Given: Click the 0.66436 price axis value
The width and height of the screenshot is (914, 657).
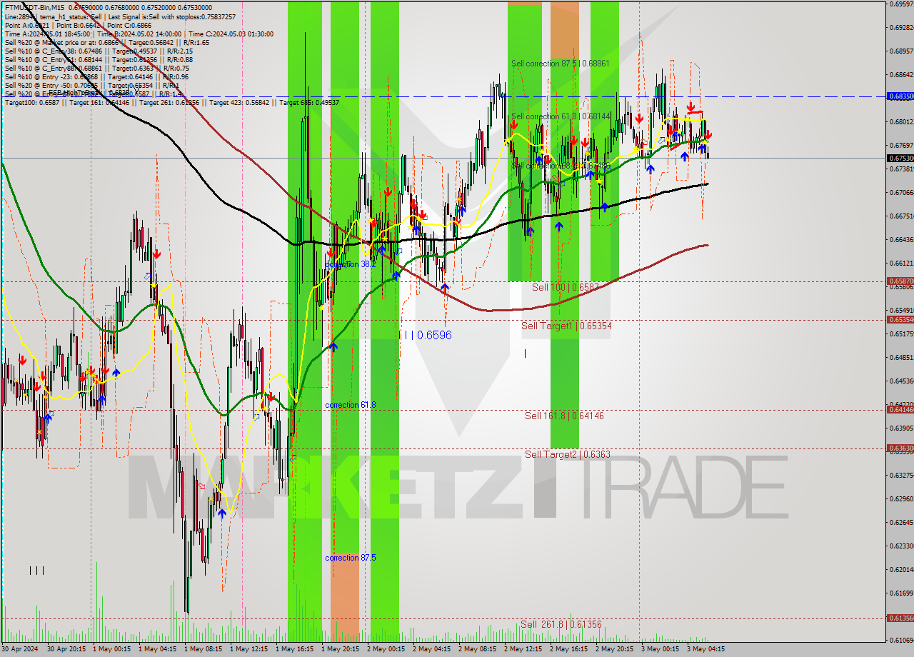Looking at the screenshot, I should pos(902,240).
